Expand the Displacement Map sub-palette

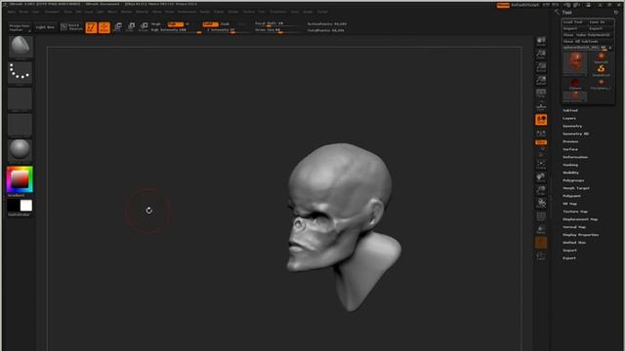pyautogui.click(x=580, y=219)
